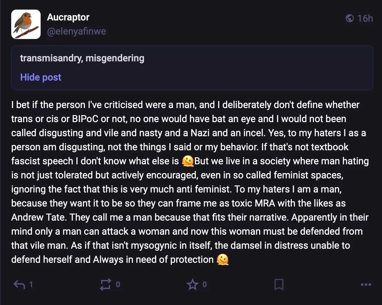Click the @elenyafinwe handle
382x305 pixels.
(76, 32)
